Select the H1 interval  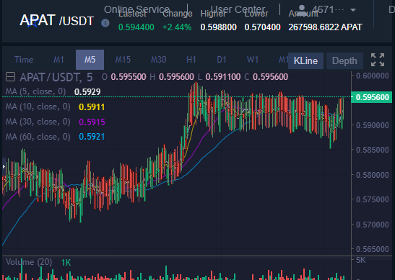pyautogui.click(x=191, y=60)
